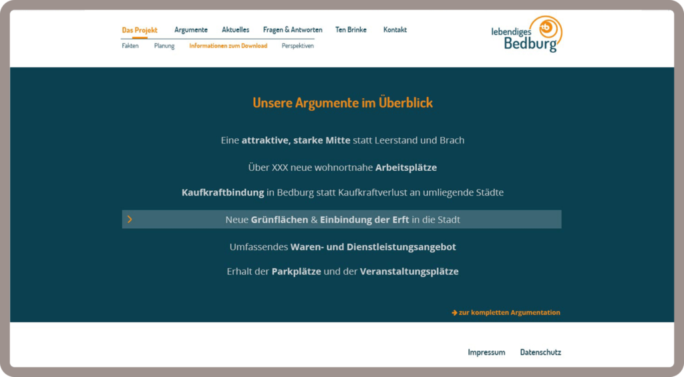This screenshot has height=377, width=684.
Task: Click the heading Unsere Argumente im Überblick
Action: [343, 103]
